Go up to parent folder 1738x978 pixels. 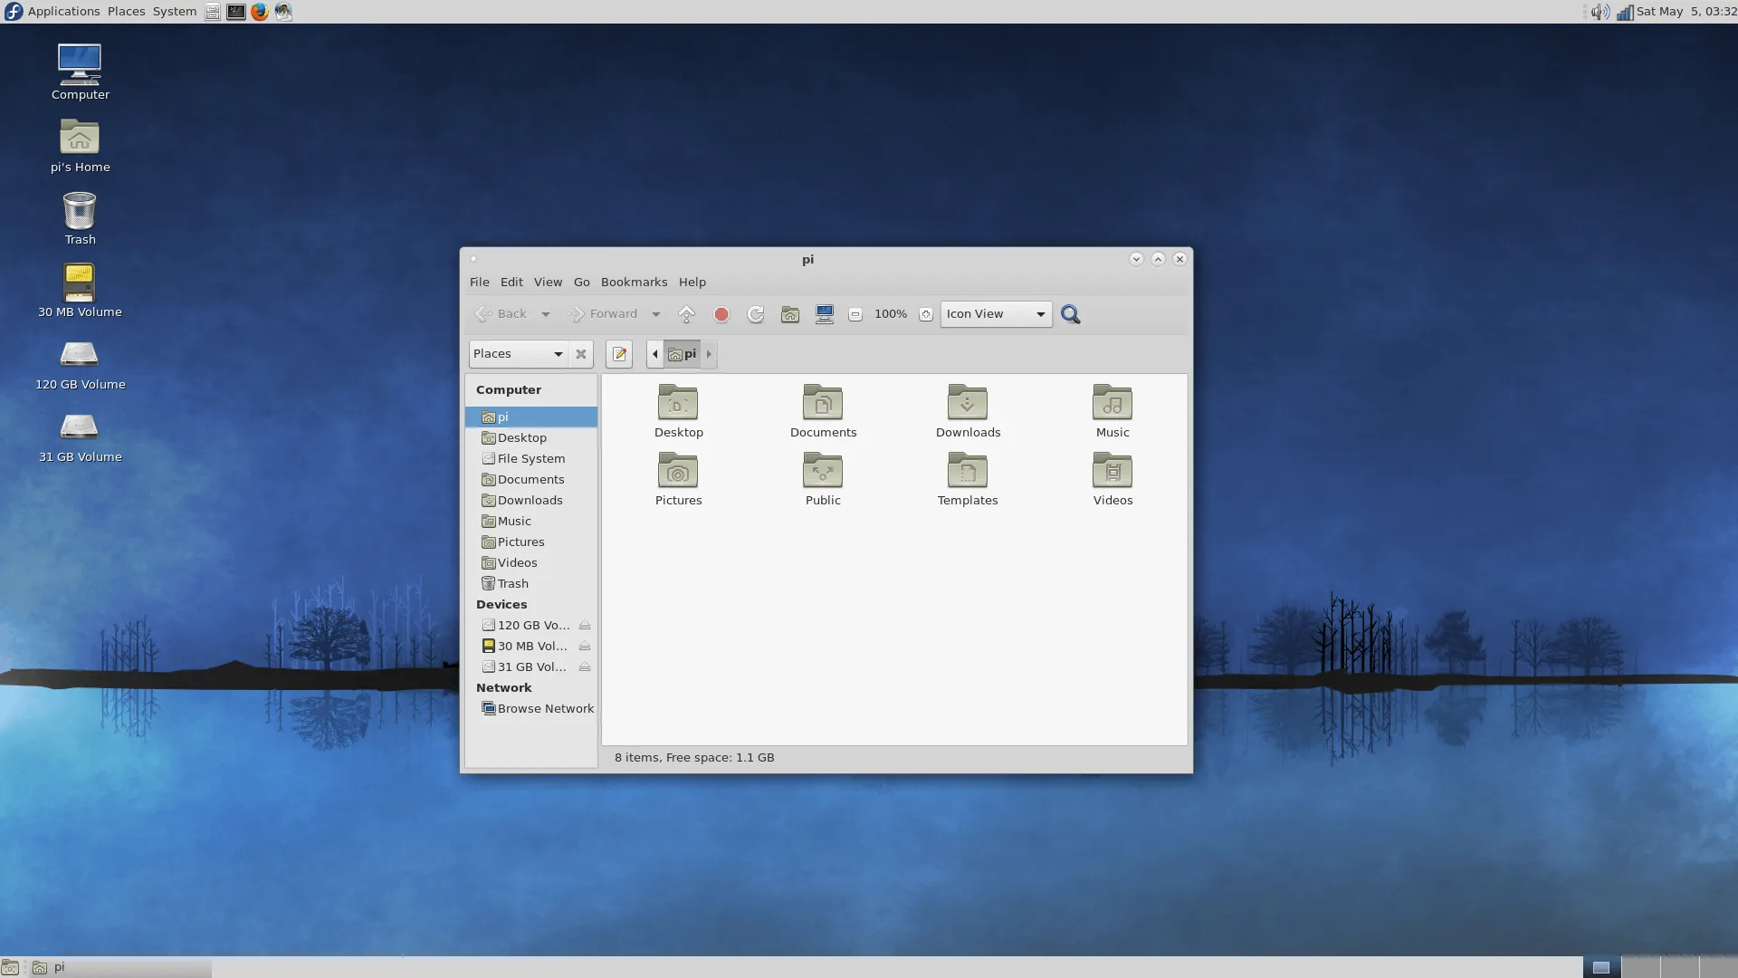tap(686, 314)
